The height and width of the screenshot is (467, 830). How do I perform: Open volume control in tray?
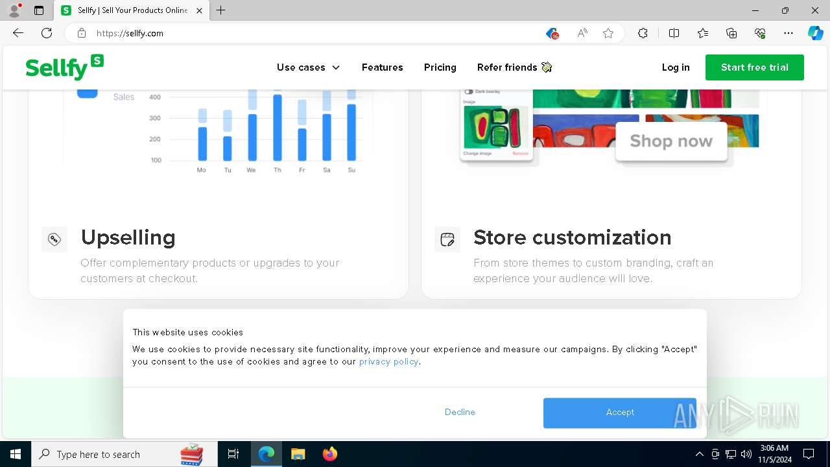(x=746, y=454)
